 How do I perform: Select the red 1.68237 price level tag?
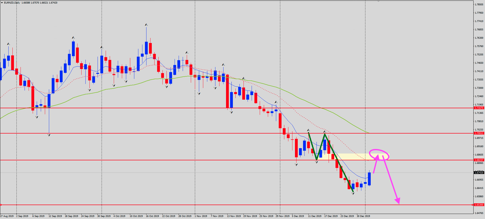coord(479,160)
